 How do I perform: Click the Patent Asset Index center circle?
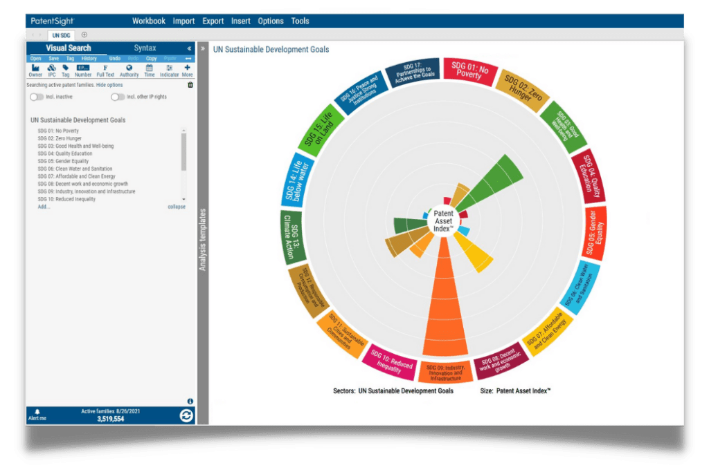point(443,221)
